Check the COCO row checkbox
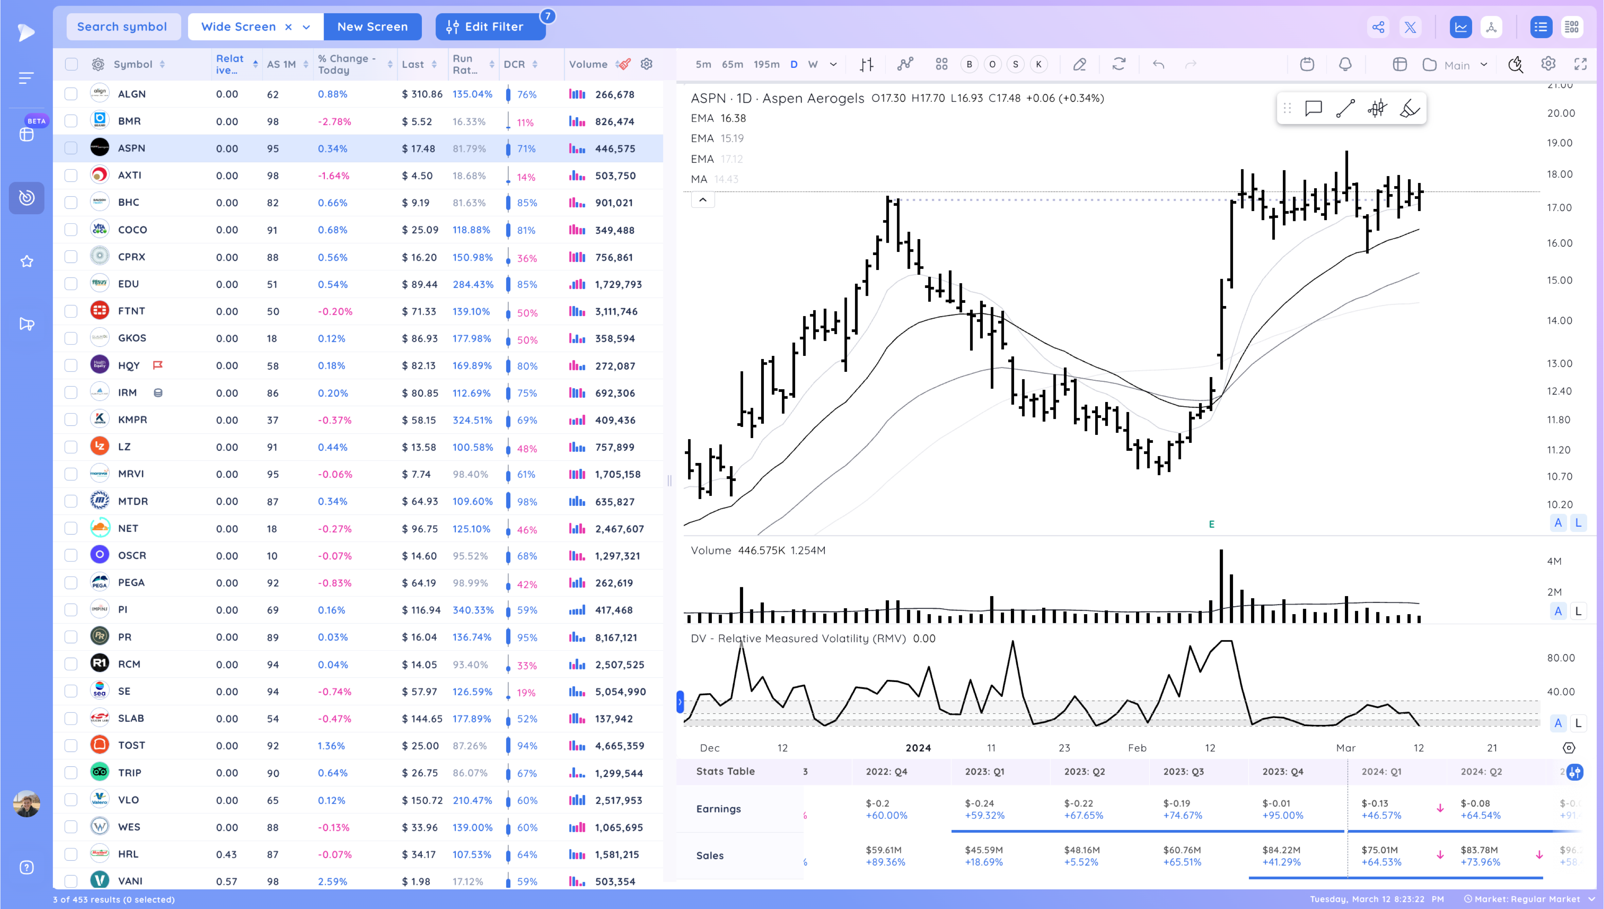 [x=71, y=230]
